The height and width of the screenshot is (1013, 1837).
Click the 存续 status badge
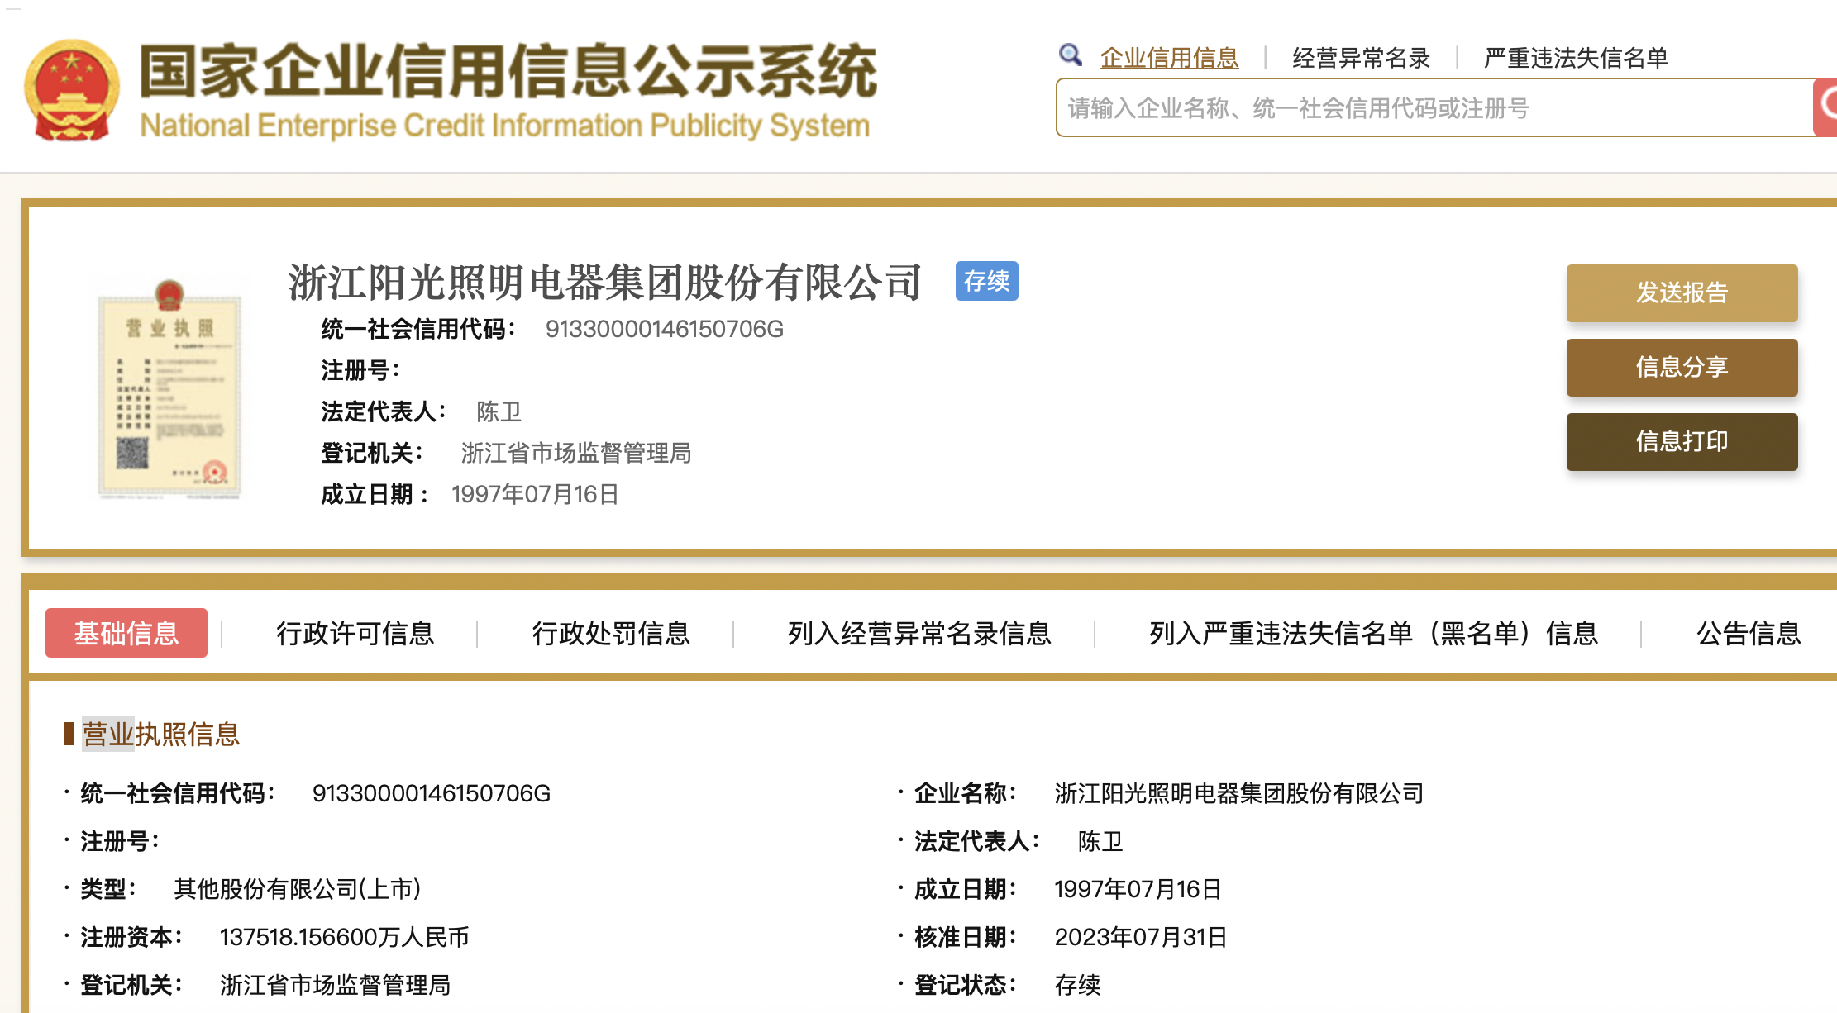point(986,281)
